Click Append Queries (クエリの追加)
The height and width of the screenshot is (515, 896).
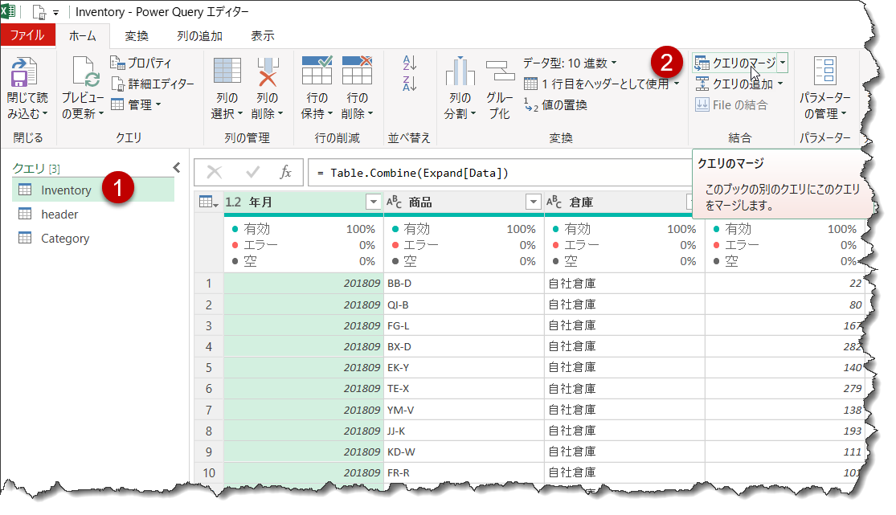tap(738, 84)
